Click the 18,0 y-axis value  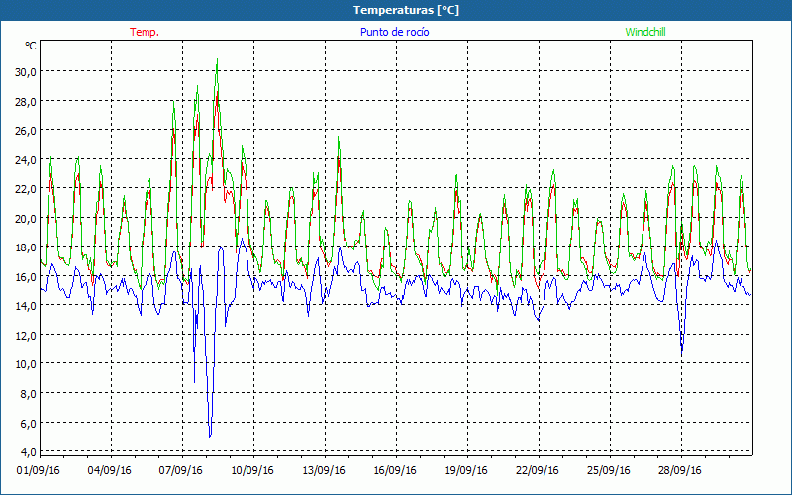(26, 248)
